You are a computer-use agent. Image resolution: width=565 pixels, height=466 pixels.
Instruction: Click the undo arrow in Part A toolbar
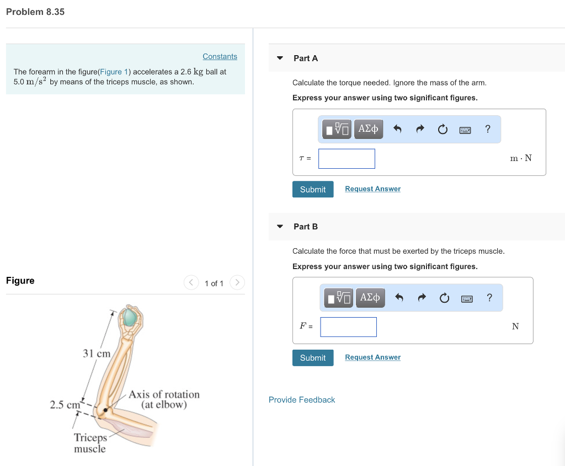coord(397,128)
